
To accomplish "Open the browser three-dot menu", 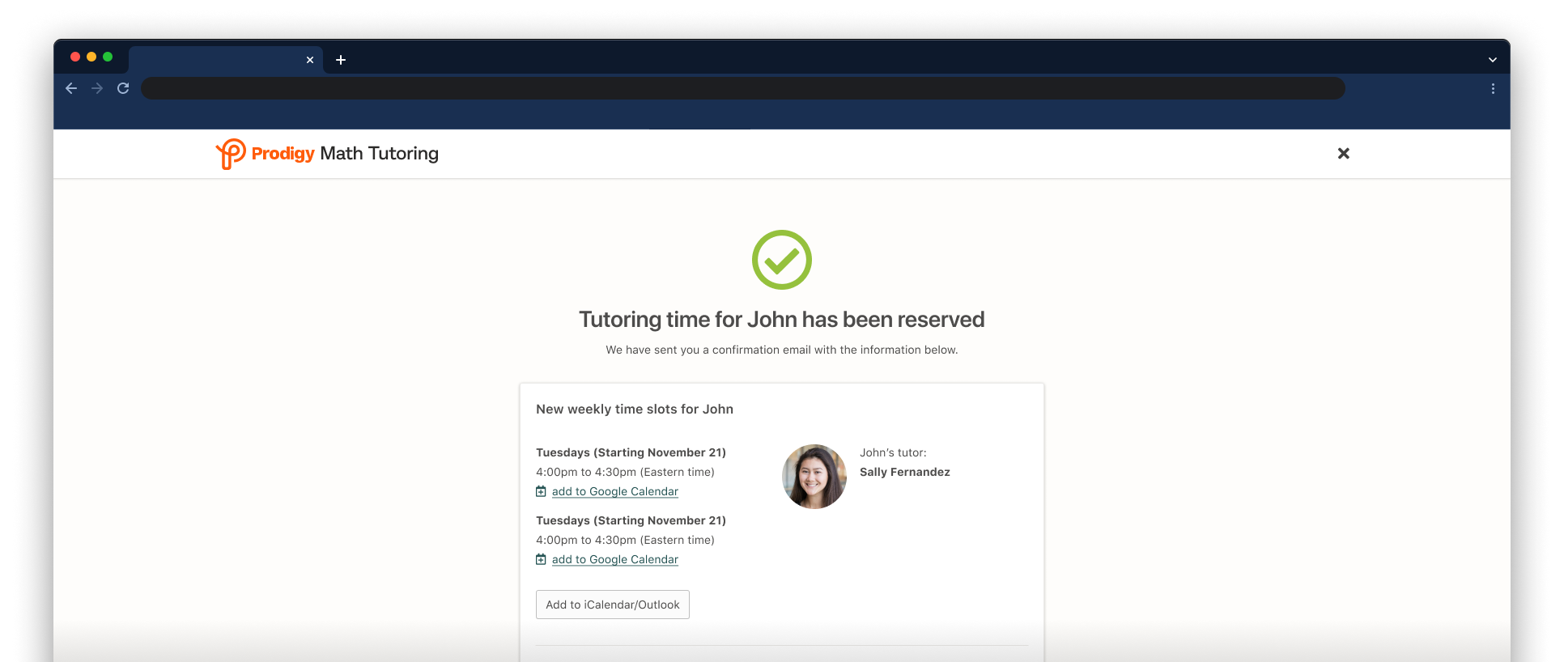I will click(x=1493, y=88).
